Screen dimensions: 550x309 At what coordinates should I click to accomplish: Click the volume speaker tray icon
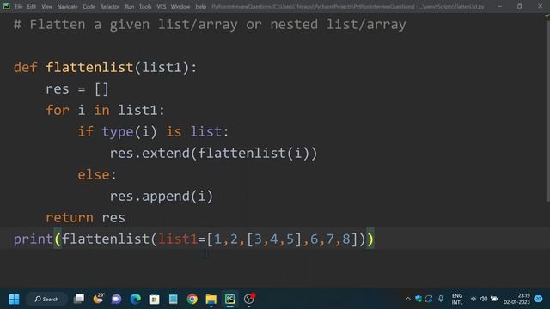tap(483, 299)
